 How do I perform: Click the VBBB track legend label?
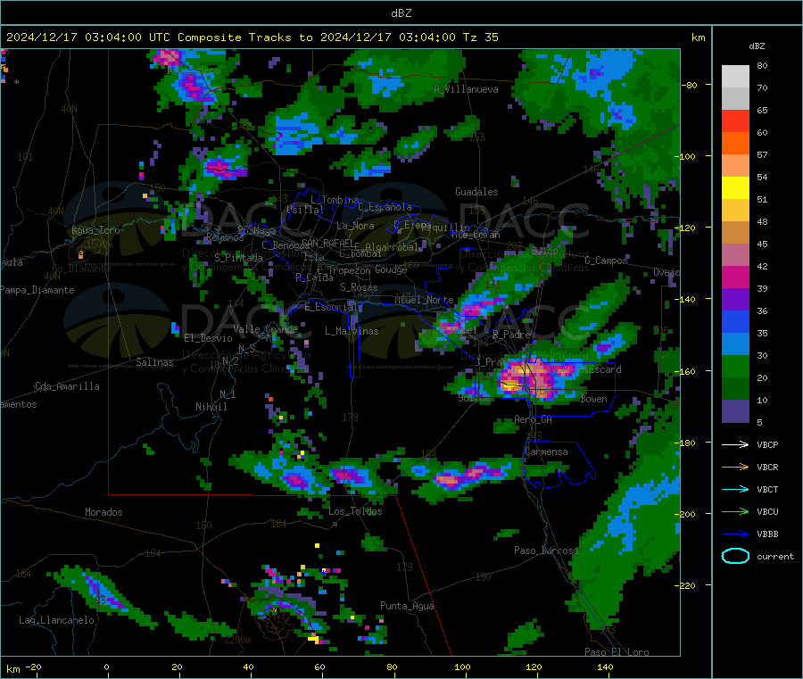[x=767, y=534]
